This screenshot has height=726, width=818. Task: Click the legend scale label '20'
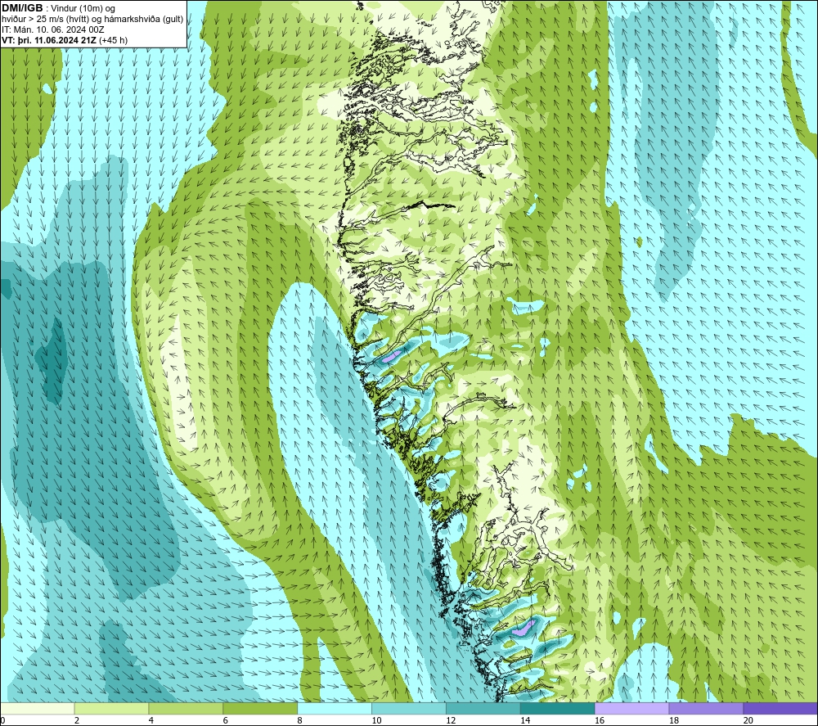tap(748, 720)
